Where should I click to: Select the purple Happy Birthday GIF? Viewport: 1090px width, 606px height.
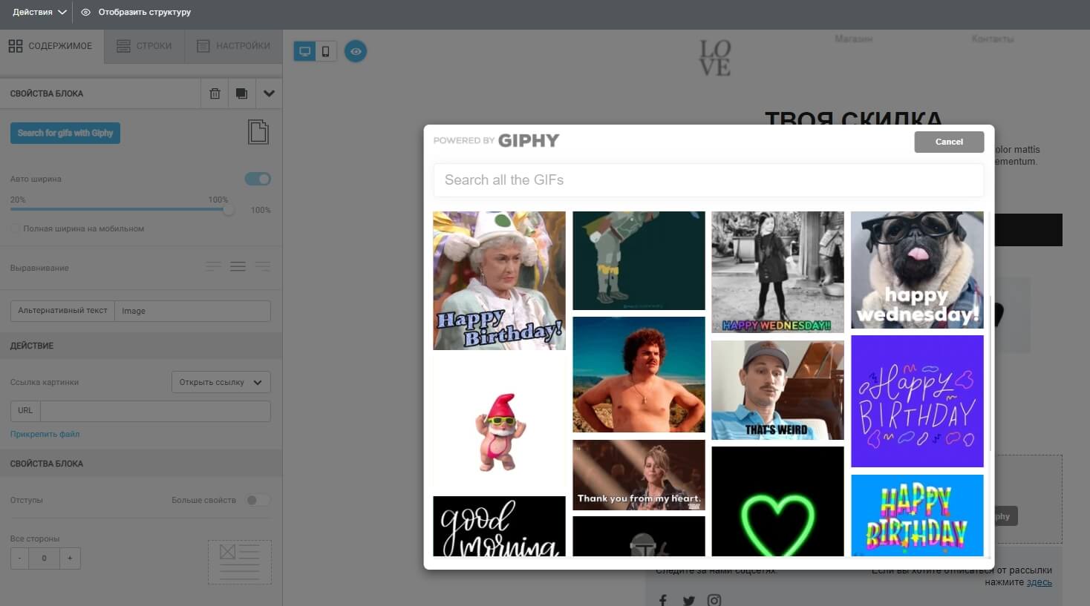pos(917,401)
